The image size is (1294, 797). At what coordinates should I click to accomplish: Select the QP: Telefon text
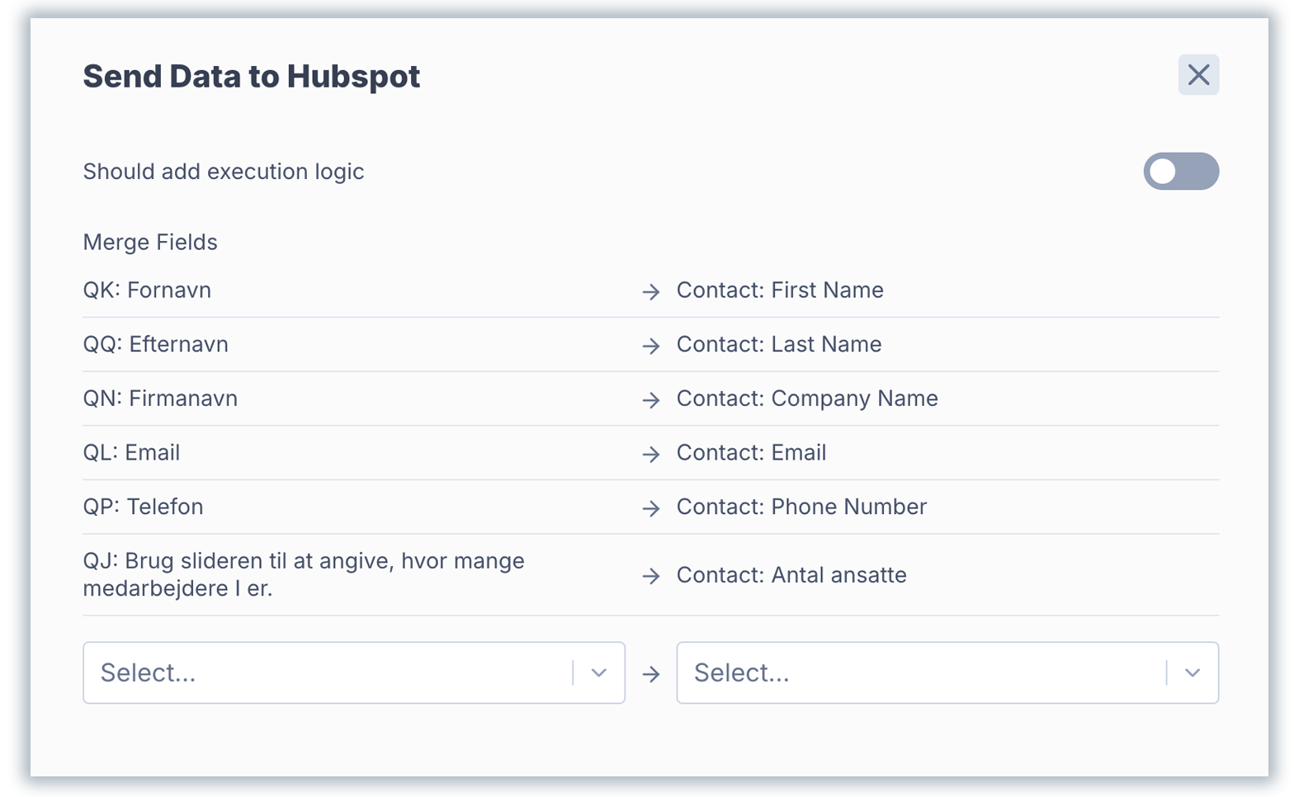point(143,507)
